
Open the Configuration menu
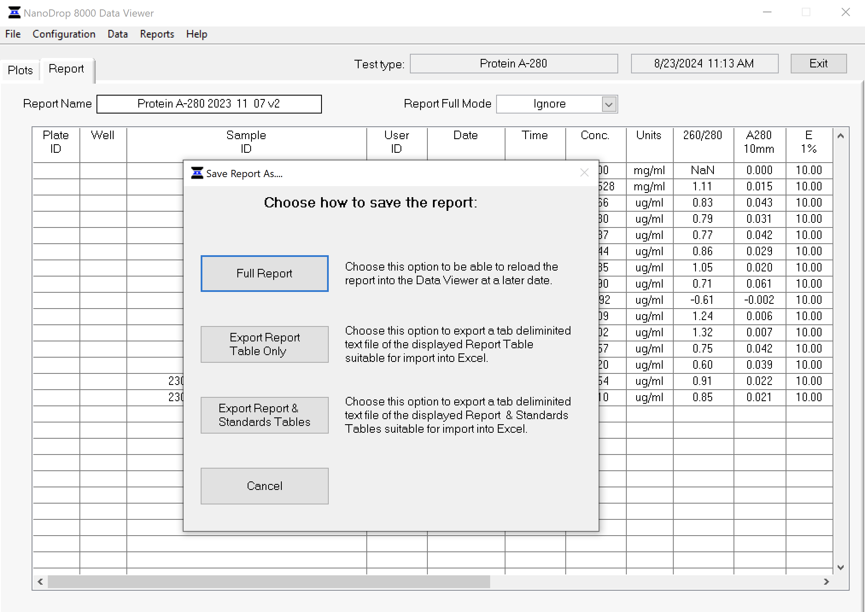pos(64,34)
